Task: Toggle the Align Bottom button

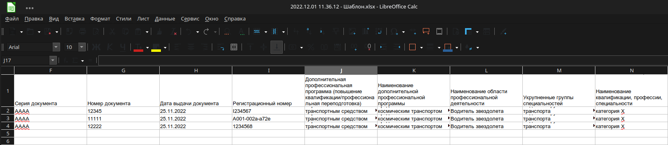Action: pyautogui.click(x=276, y=47)
